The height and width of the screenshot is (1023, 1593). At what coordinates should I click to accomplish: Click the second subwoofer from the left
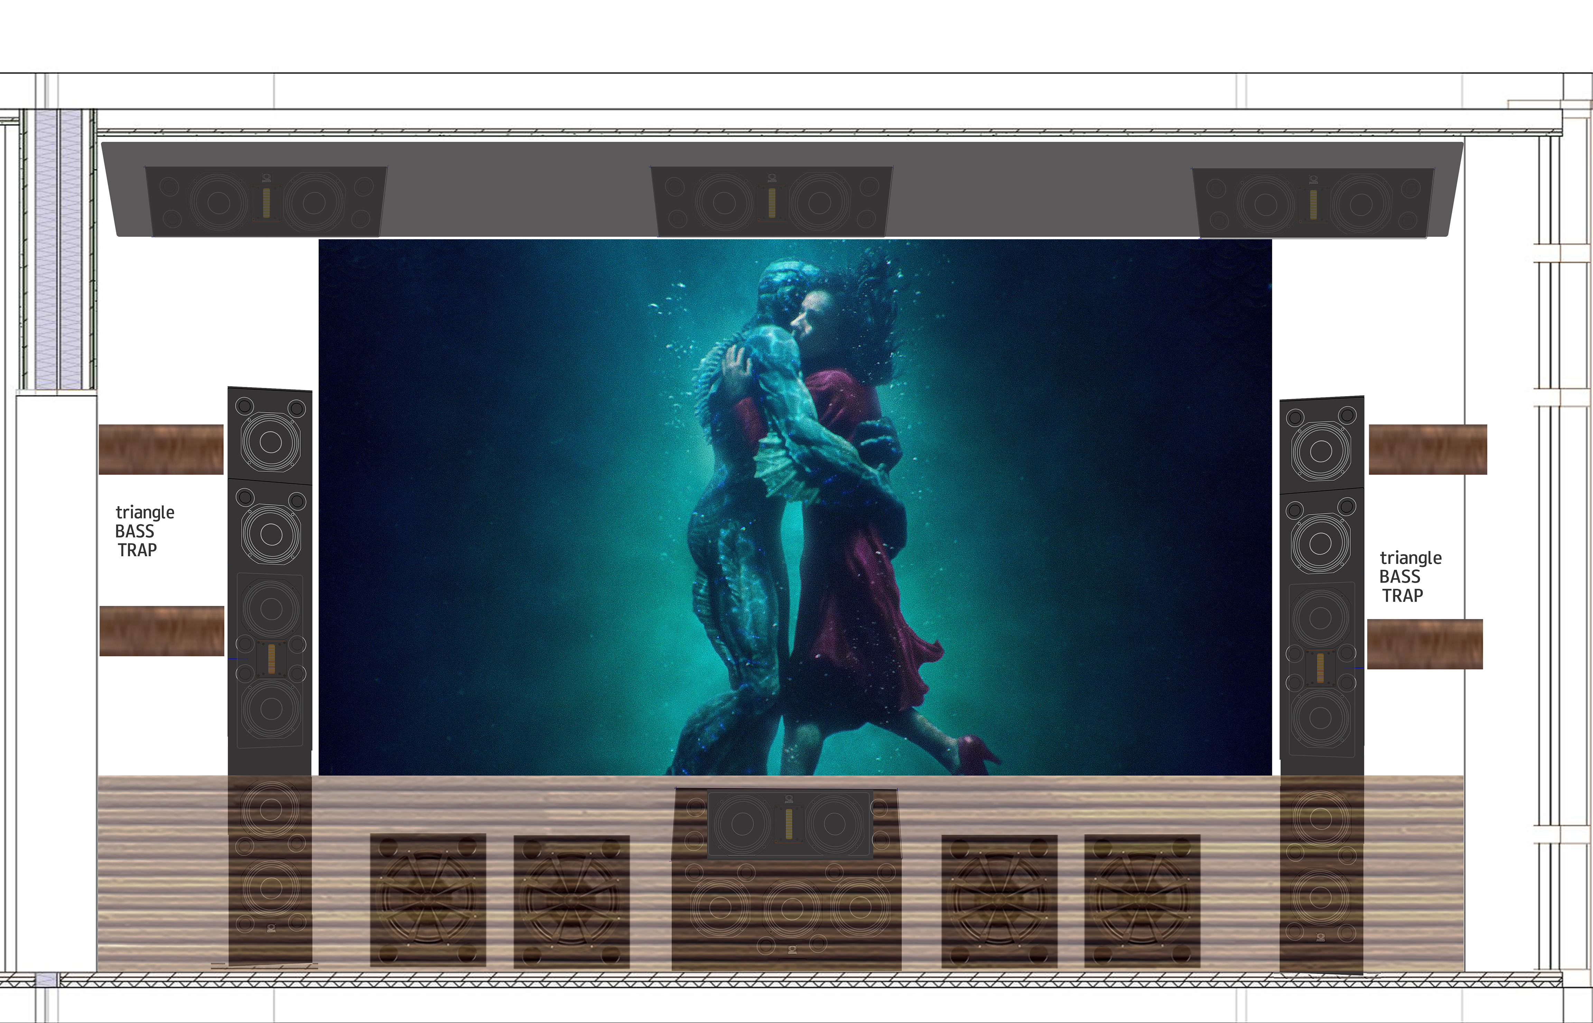click(571, 901)
